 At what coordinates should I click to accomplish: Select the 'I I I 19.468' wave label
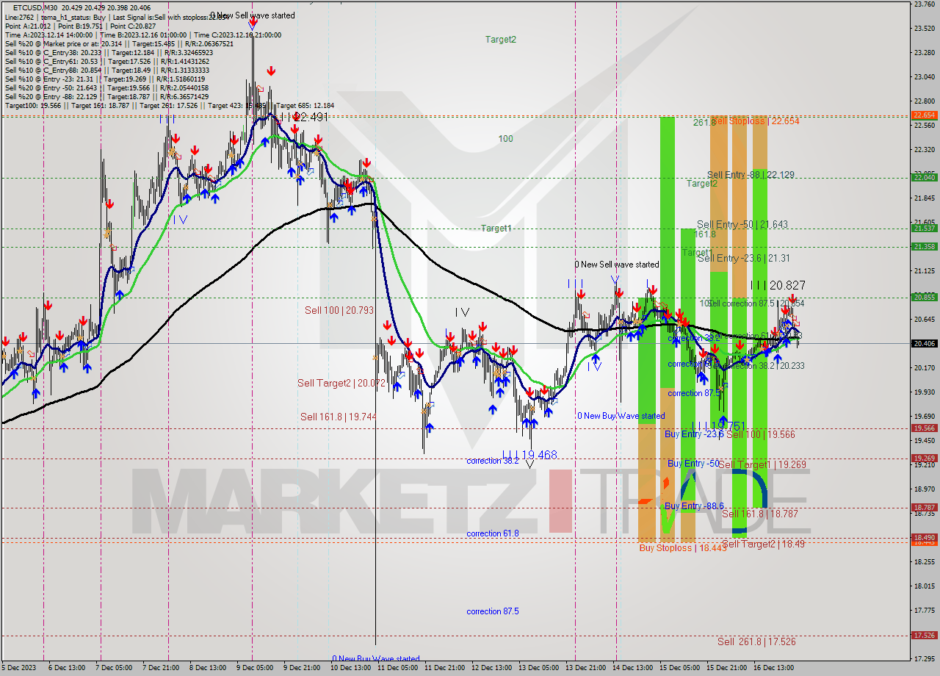tap(529, 456)
